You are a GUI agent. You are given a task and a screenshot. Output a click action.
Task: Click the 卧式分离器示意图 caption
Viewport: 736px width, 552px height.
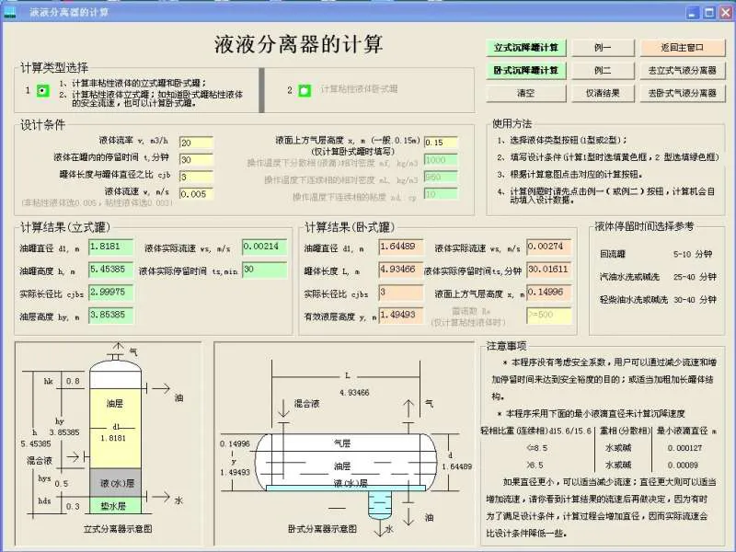[x=322, y=529]
